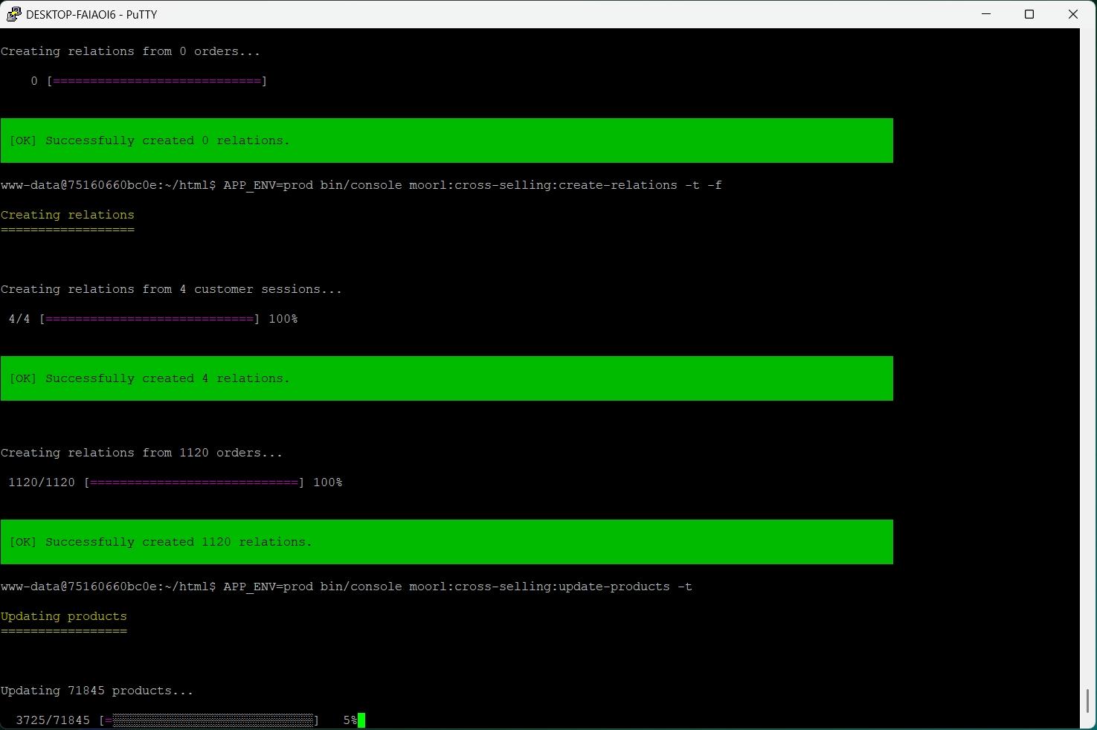Image resolution: width=1097 pixels, height=730 pixels.
Task: Click the 1120/1120 completed progress bar
Action: 193,482
